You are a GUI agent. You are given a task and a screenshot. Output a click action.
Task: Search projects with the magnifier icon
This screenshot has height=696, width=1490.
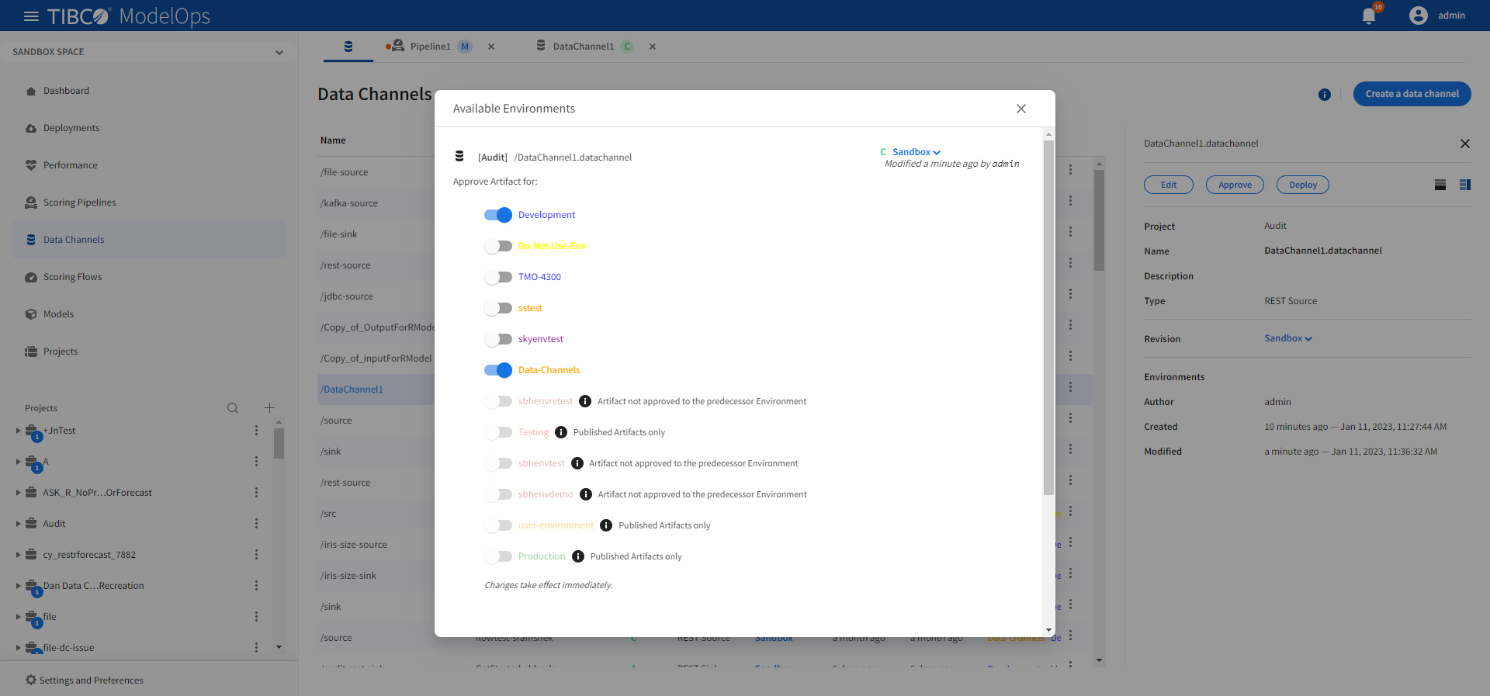[x=233, y=408]
